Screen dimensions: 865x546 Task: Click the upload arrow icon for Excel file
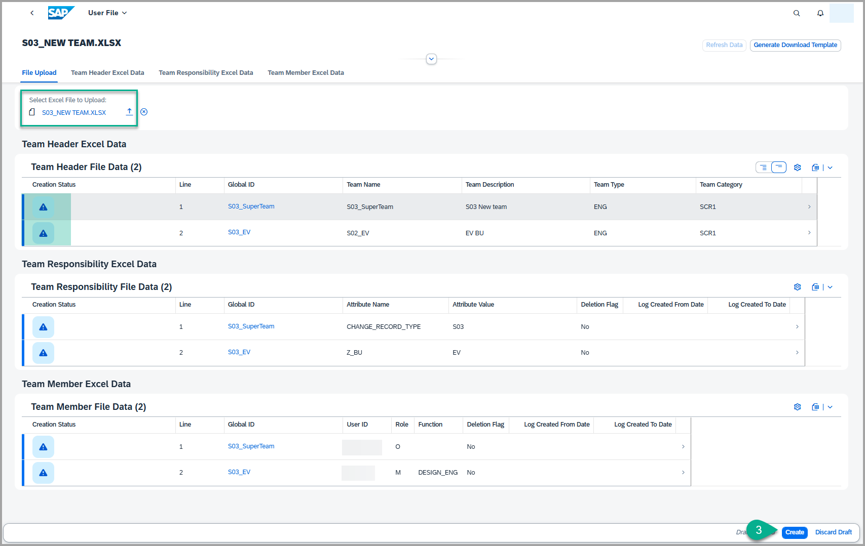tap(129, 112)
